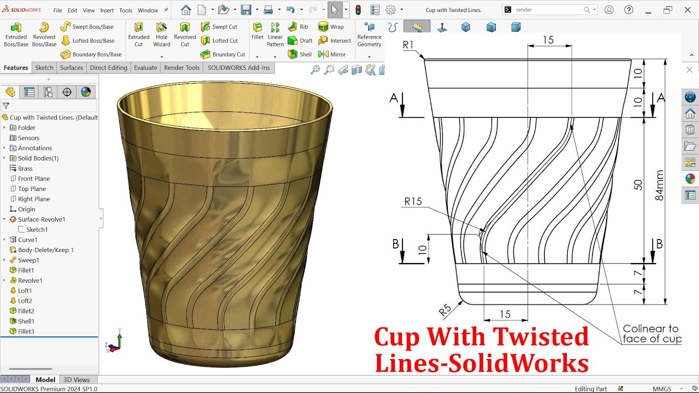
Task: Select the Rib feature
Action: 298,27
